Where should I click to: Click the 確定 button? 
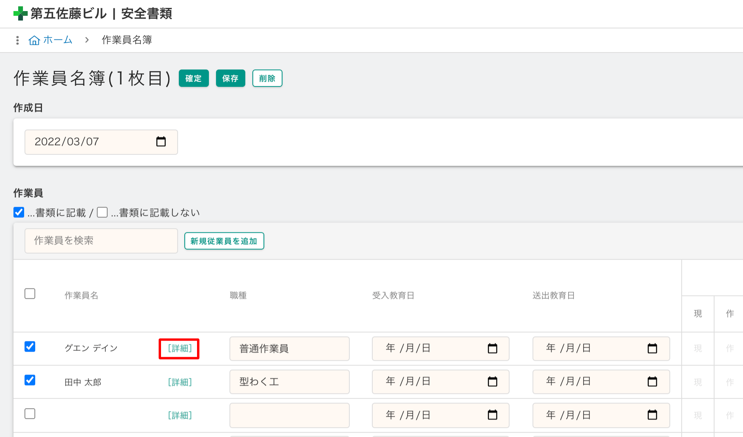[193, 78]
